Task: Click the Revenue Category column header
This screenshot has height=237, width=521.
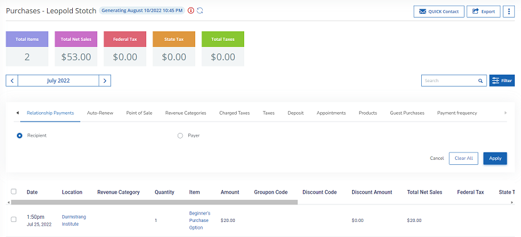Action: coord(118,192)
